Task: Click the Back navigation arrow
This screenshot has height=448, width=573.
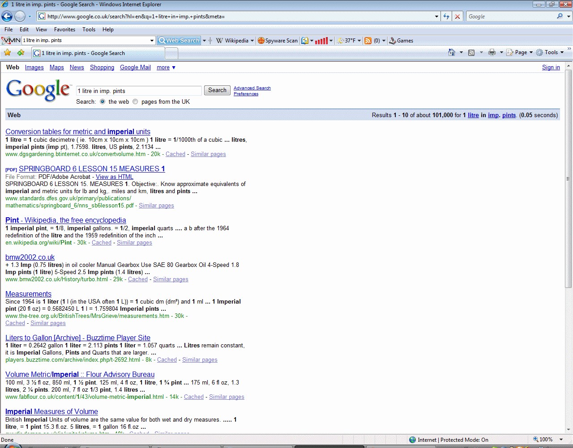Action: [7, 17]
